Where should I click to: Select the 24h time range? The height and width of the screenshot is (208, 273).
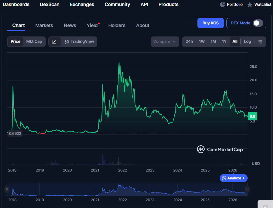point(189,41)
